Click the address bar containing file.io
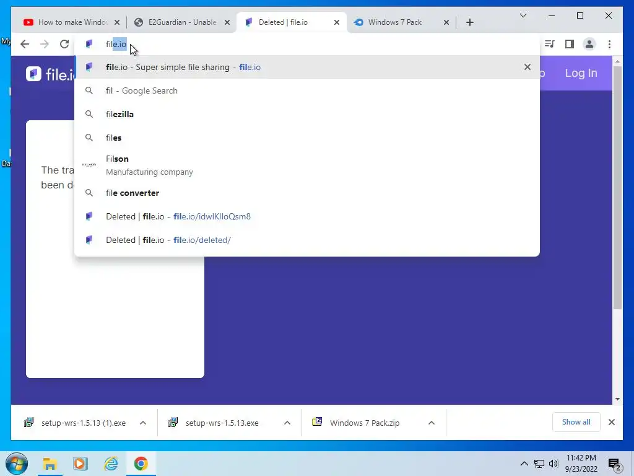634x476 pixels. (307, 44)
